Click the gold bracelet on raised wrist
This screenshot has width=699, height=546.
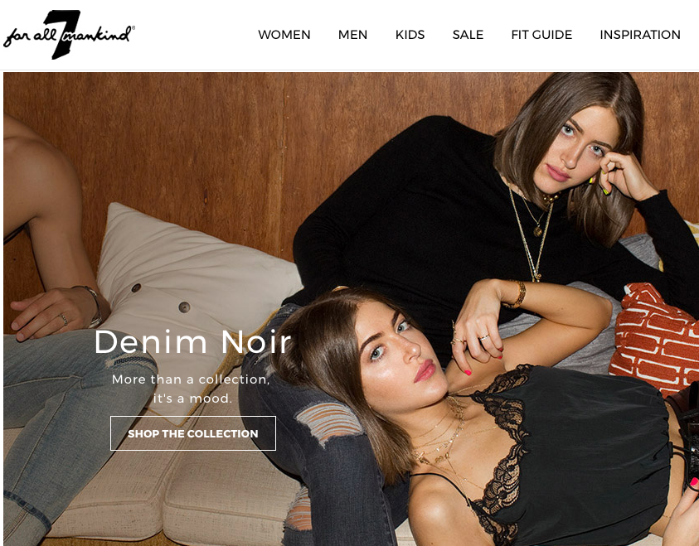pos(517,294)
